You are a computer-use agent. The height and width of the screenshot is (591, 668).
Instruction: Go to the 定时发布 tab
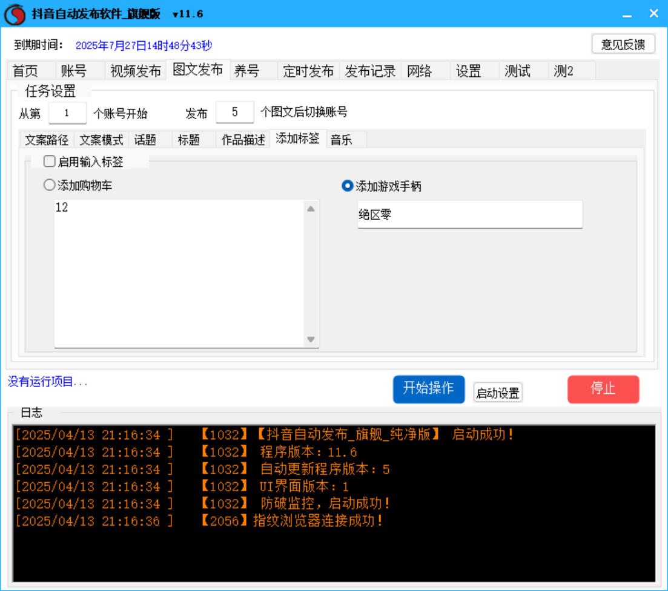coord(308,71)
